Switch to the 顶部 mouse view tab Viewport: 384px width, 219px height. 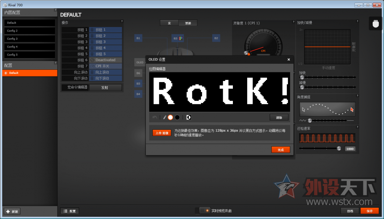(x=188, y=22)
